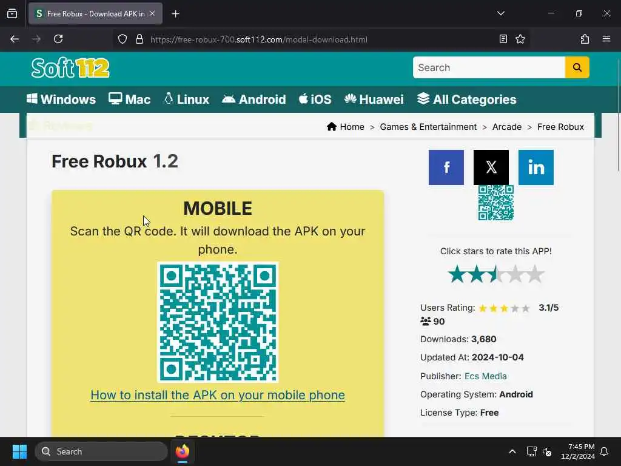Open the Huawei category menu
This screenshot has height=466, width=621.
(x=374, y=99)
